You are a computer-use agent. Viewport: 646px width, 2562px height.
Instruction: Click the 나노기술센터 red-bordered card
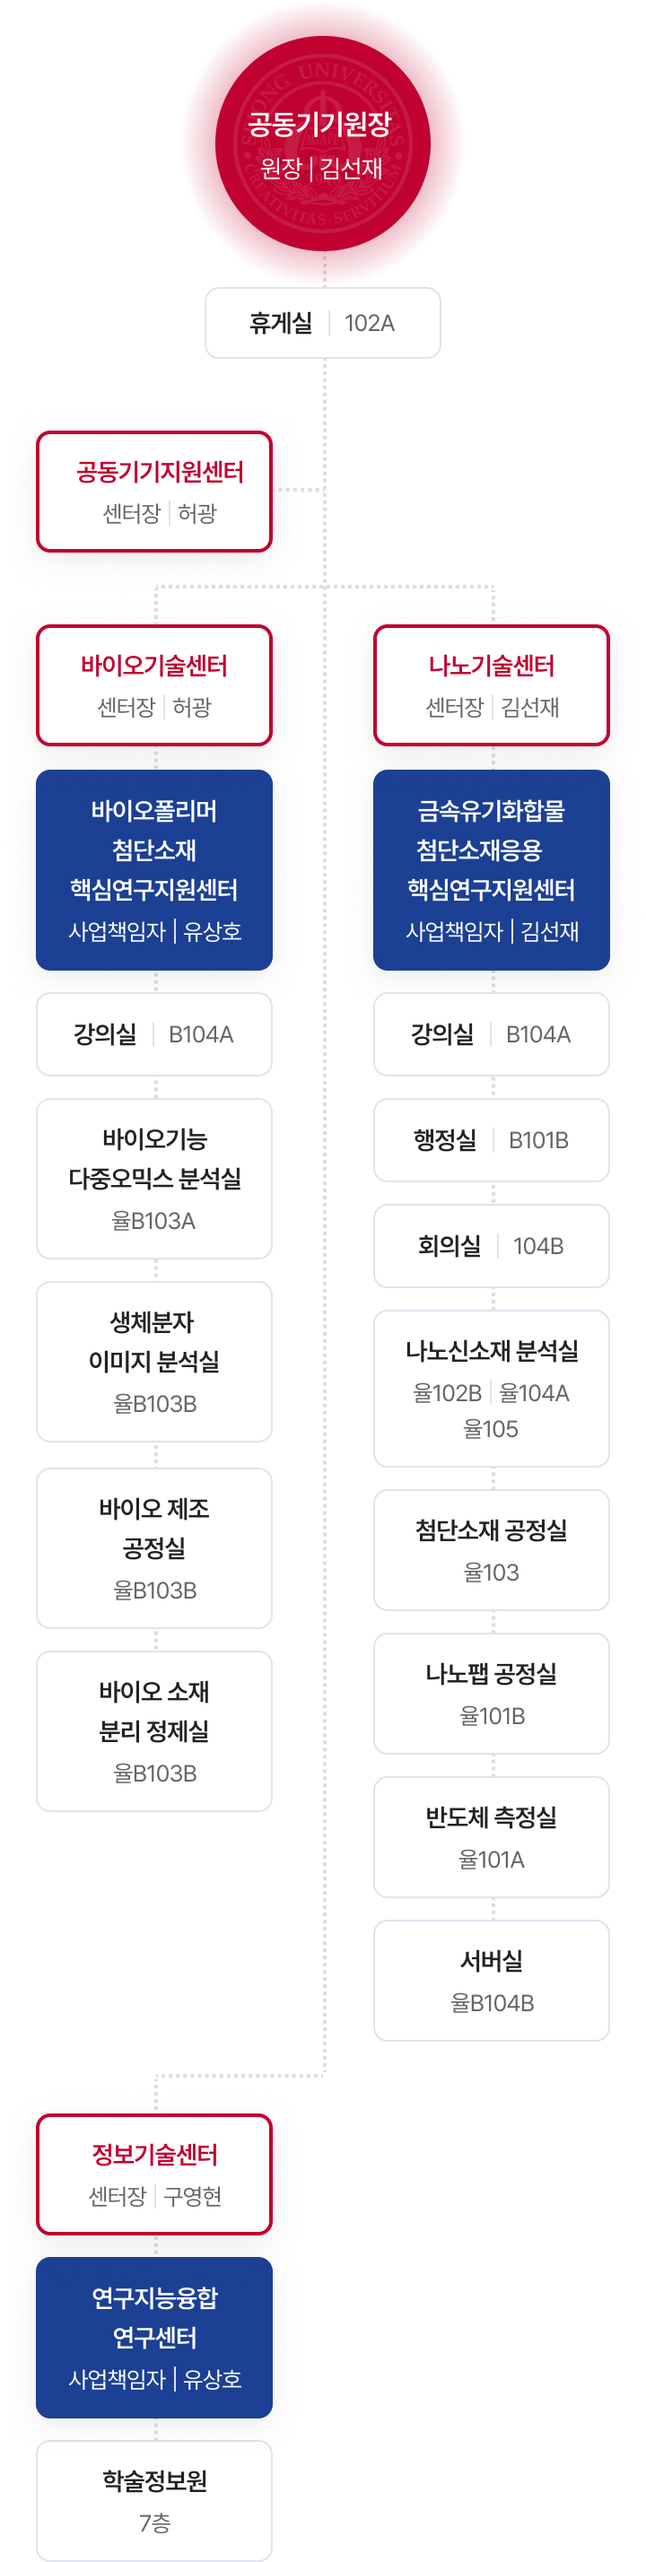[492, 685]
